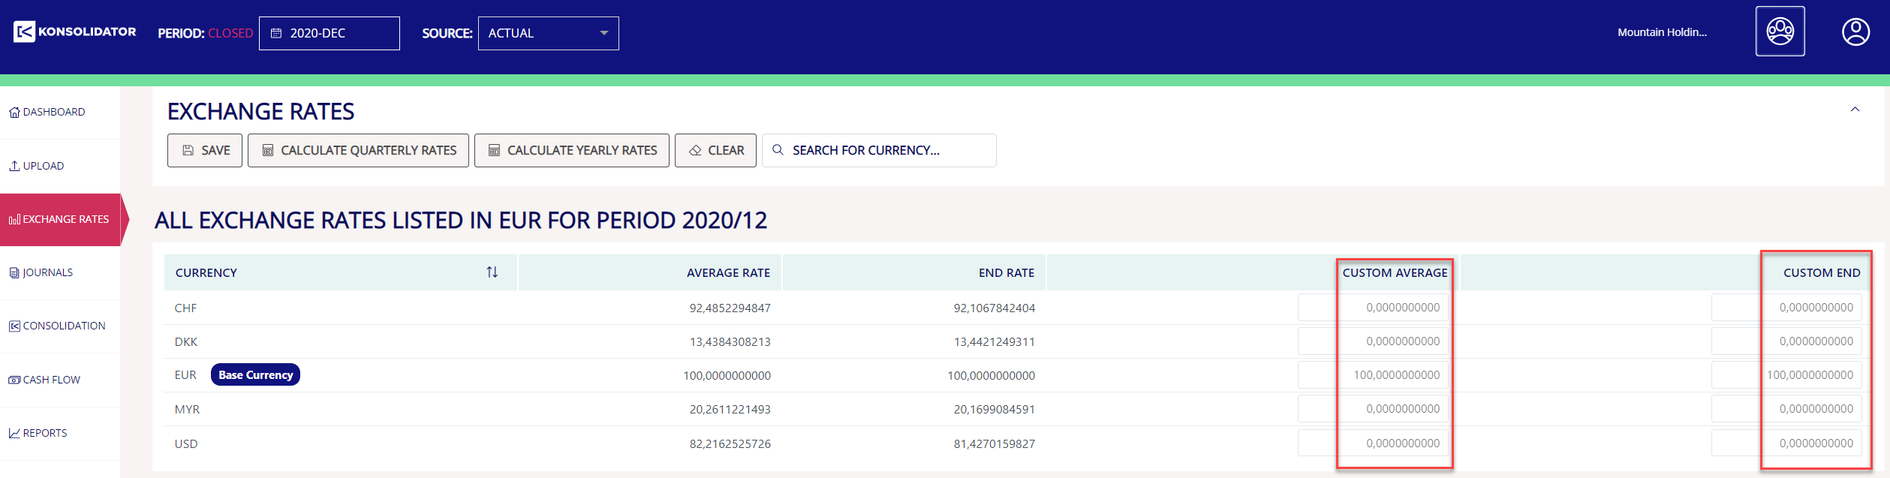Click the Cash Flow money icon
This screenshot has width=1890, height=478.
pos(14,380)
